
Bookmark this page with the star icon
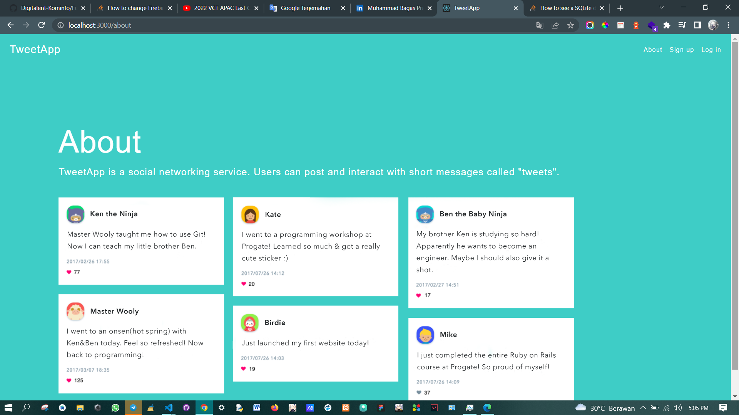pos(570,25)
